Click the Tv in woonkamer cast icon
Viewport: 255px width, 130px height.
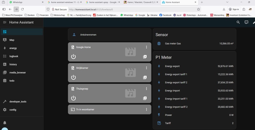pos(73,110)
